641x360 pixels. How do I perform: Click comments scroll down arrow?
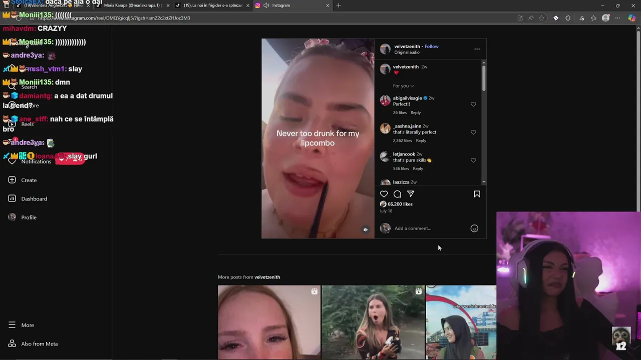(484, 182)
